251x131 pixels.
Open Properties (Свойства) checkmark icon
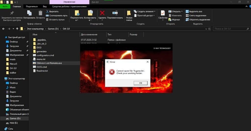point(163,13)
